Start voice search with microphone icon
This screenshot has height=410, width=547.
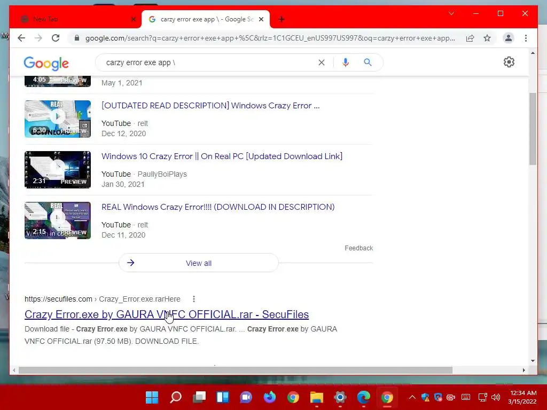click(x=346, y=62)
